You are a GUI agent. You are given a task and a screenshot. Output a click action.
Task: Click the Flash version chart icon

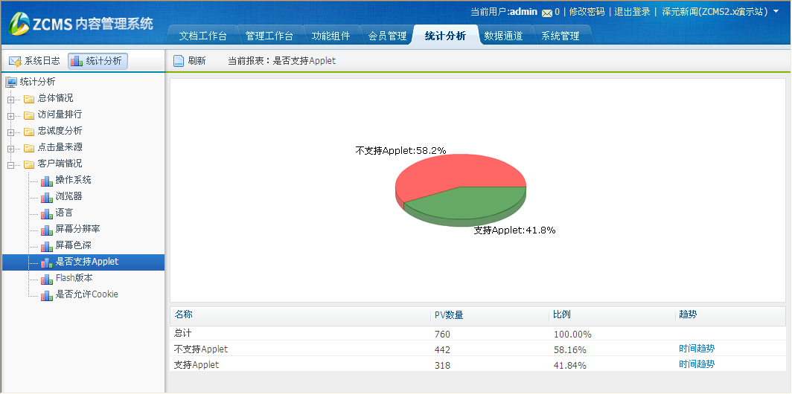pyautogui.click(x=47, y=279)
